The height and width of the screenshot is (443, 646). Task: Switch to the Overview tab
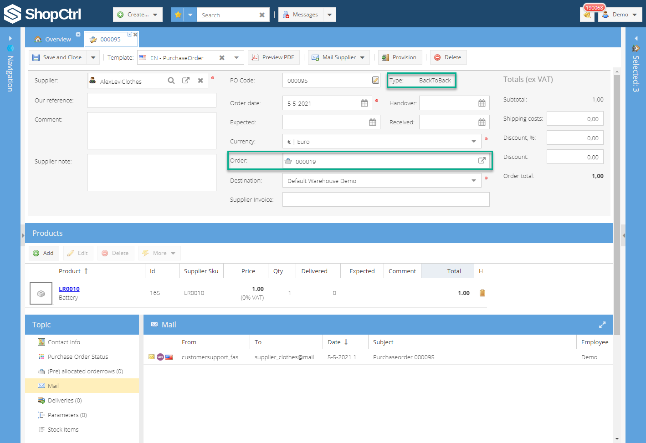click(53, 40)
